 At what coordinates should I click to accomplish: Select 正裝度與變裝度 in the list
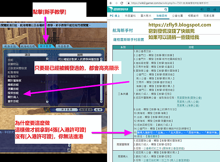[17, 68]
